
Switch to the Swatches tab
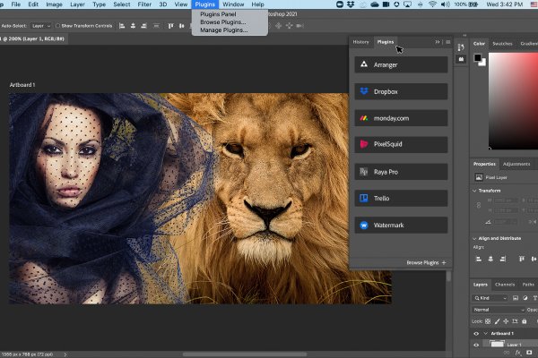[x=502, y=44]
